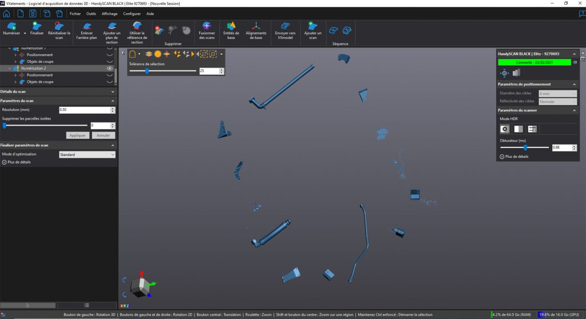Collapse Paramètres du scanner section
586x319 pixels.
575,110
